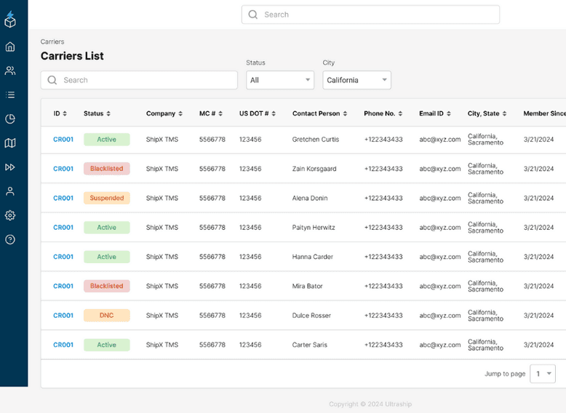Open the list icon in sidebar
566x413 pixels.
pyautogui.click(x=10, y=95)
